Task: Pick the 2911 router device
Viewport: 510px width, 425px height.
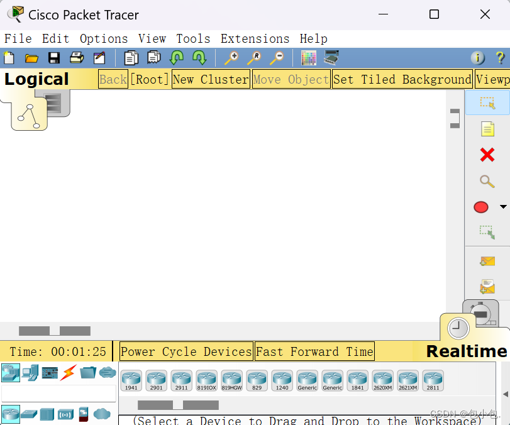Action: (182, 380)
